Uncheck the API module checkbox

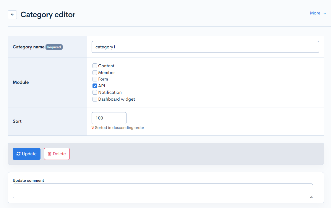95,86
